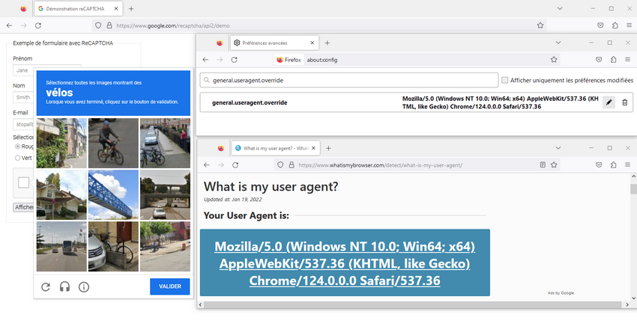Screen dimensions: 637x323
Task: Go back in reCAPTCHA demo window
Action: [x=9, y=25]
